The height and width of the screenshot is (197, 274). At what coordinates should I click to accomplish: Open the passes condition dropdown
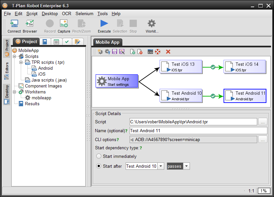click(187, 166)
